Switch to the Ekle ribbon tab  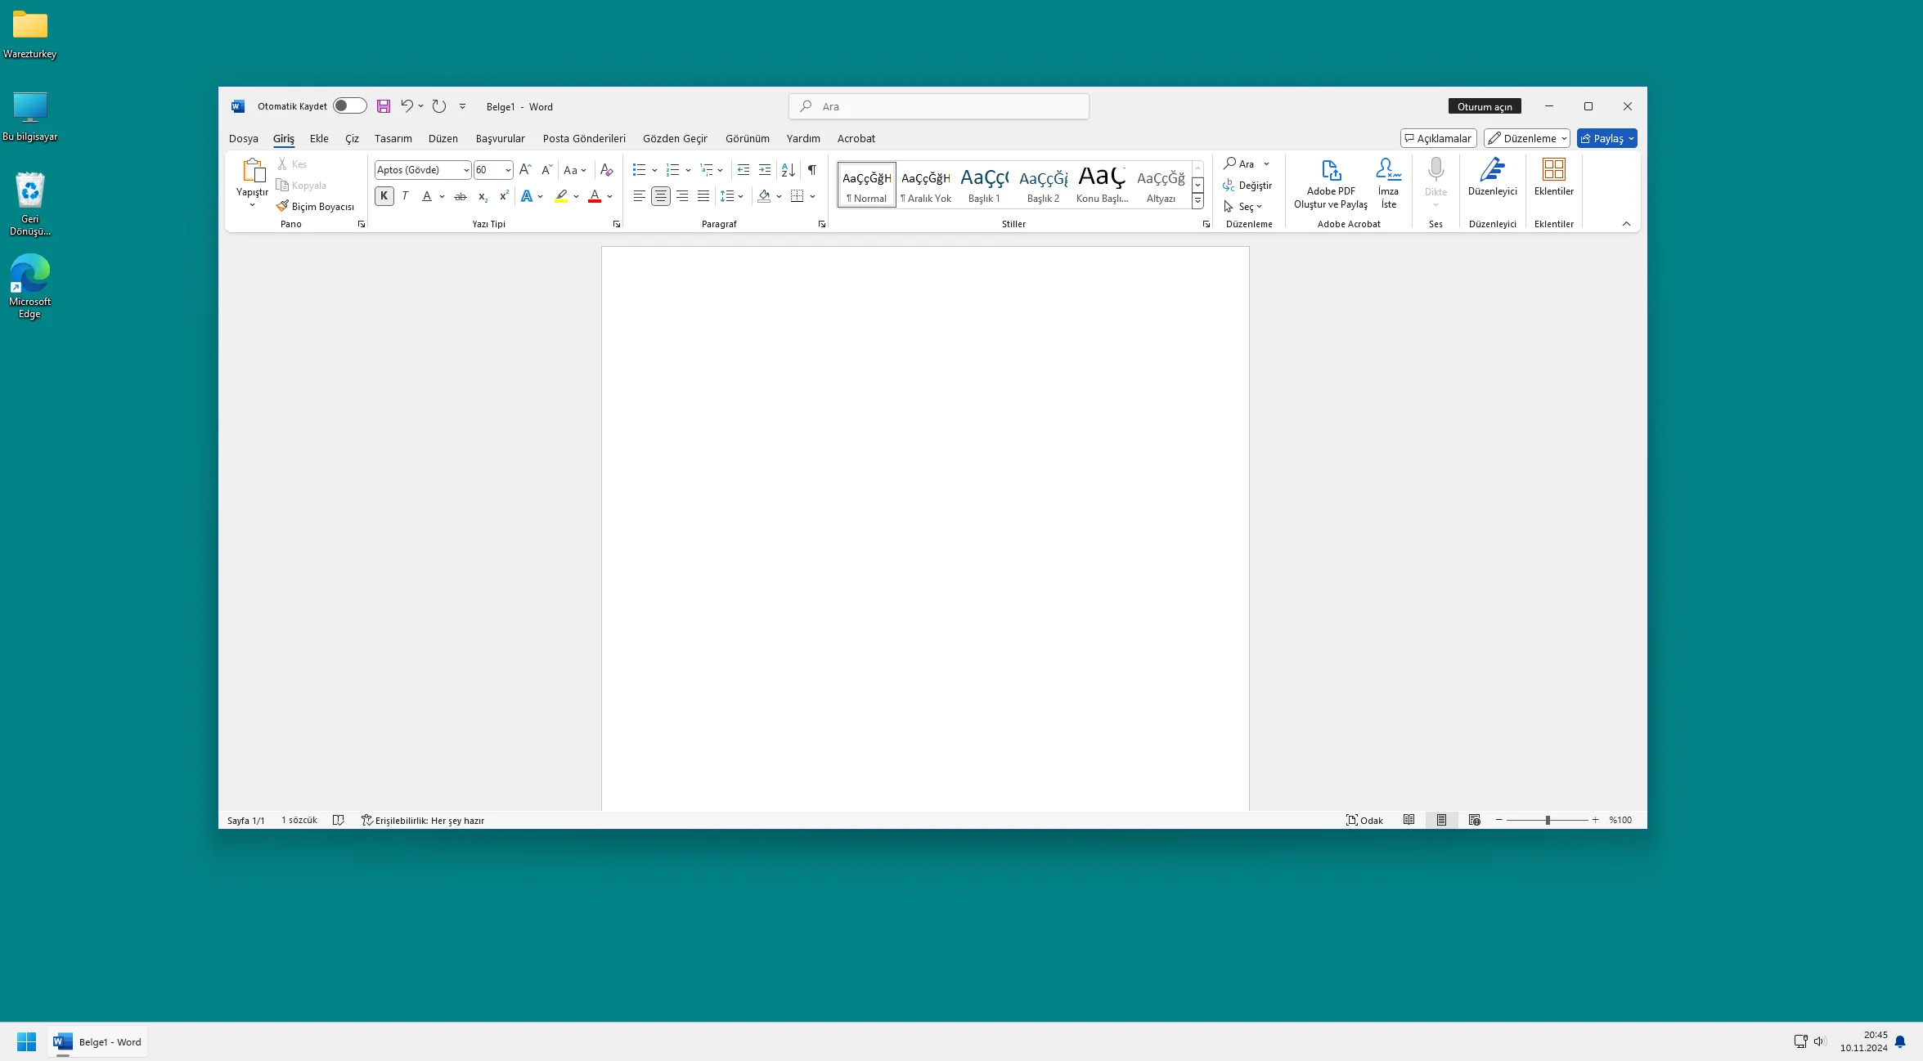(x=319, y=138)
